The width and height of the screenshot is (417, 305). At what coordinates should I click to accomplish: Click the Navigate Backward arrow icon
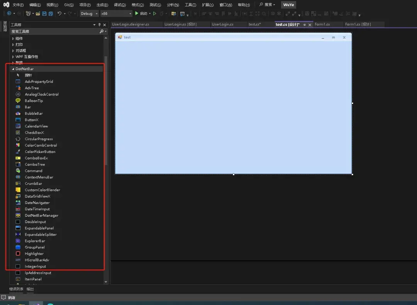point(8,13)
